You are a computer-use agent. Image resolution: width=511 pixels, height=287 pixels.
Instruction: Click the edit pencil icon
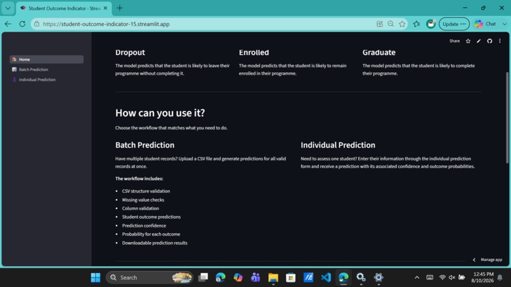click(x=479, y=41)
